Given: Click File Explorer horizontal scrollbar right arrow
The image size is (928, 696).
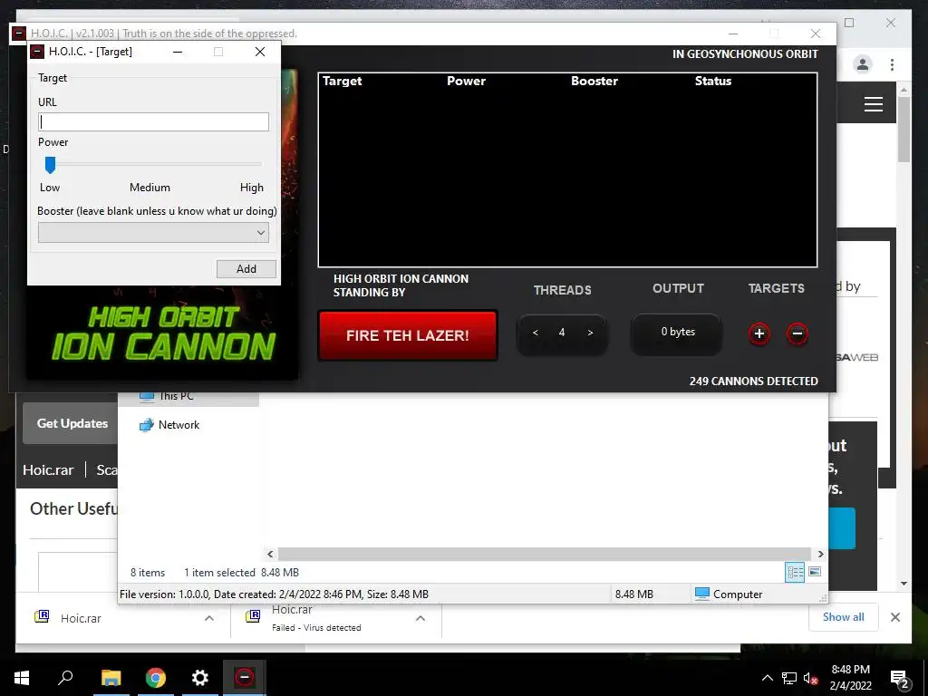Looking at the screenshot, I should [820, 554].
